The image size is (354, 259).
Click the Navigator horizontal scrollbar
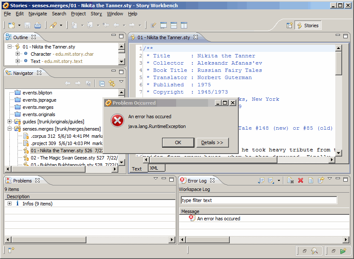pyautogui.click(x=64, y=169)
